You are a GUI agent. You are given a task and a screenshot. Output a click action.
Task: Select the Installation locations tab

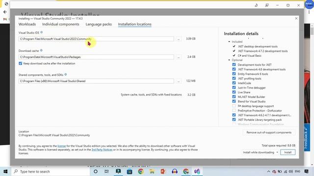tap(134, 24)
